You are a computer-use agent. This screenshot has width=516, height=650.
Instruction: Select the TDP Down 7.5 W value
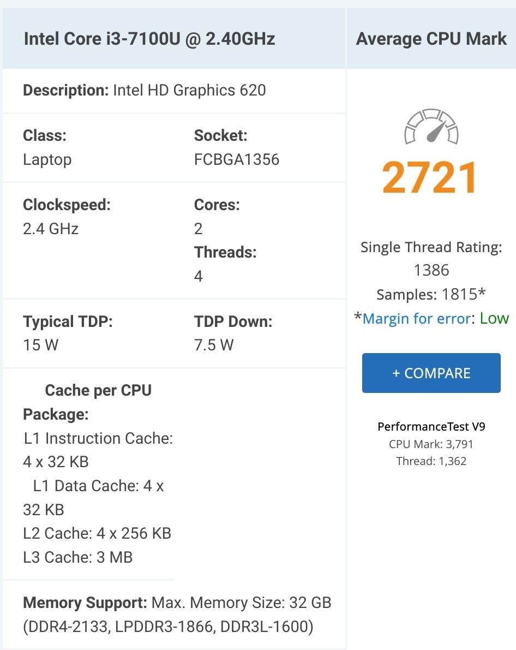click(x=214, y=345)
